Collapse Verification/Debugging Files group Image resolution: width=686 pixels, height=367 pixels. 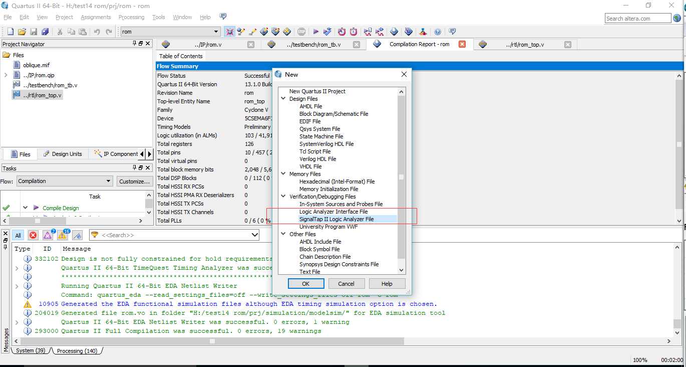(x=283, y=197)
